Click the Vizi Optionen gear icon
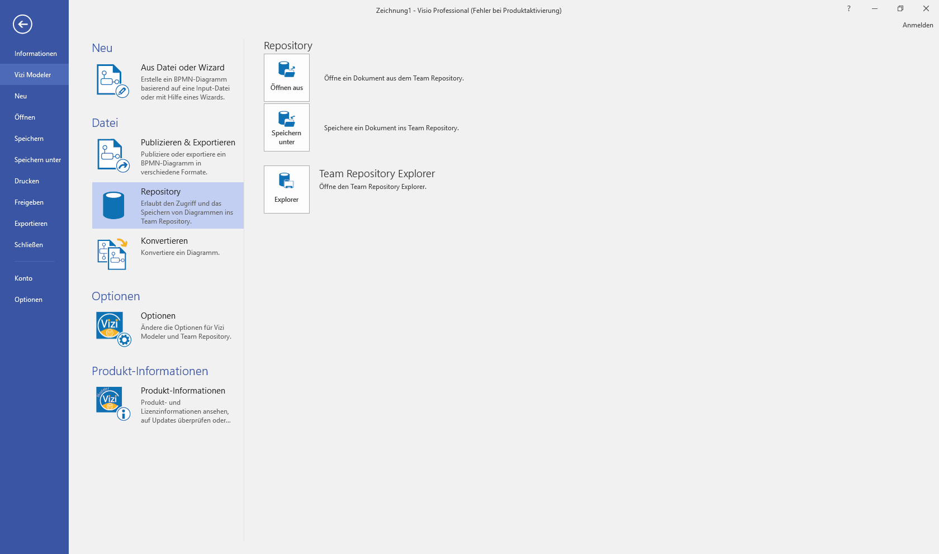 [113, 329]
